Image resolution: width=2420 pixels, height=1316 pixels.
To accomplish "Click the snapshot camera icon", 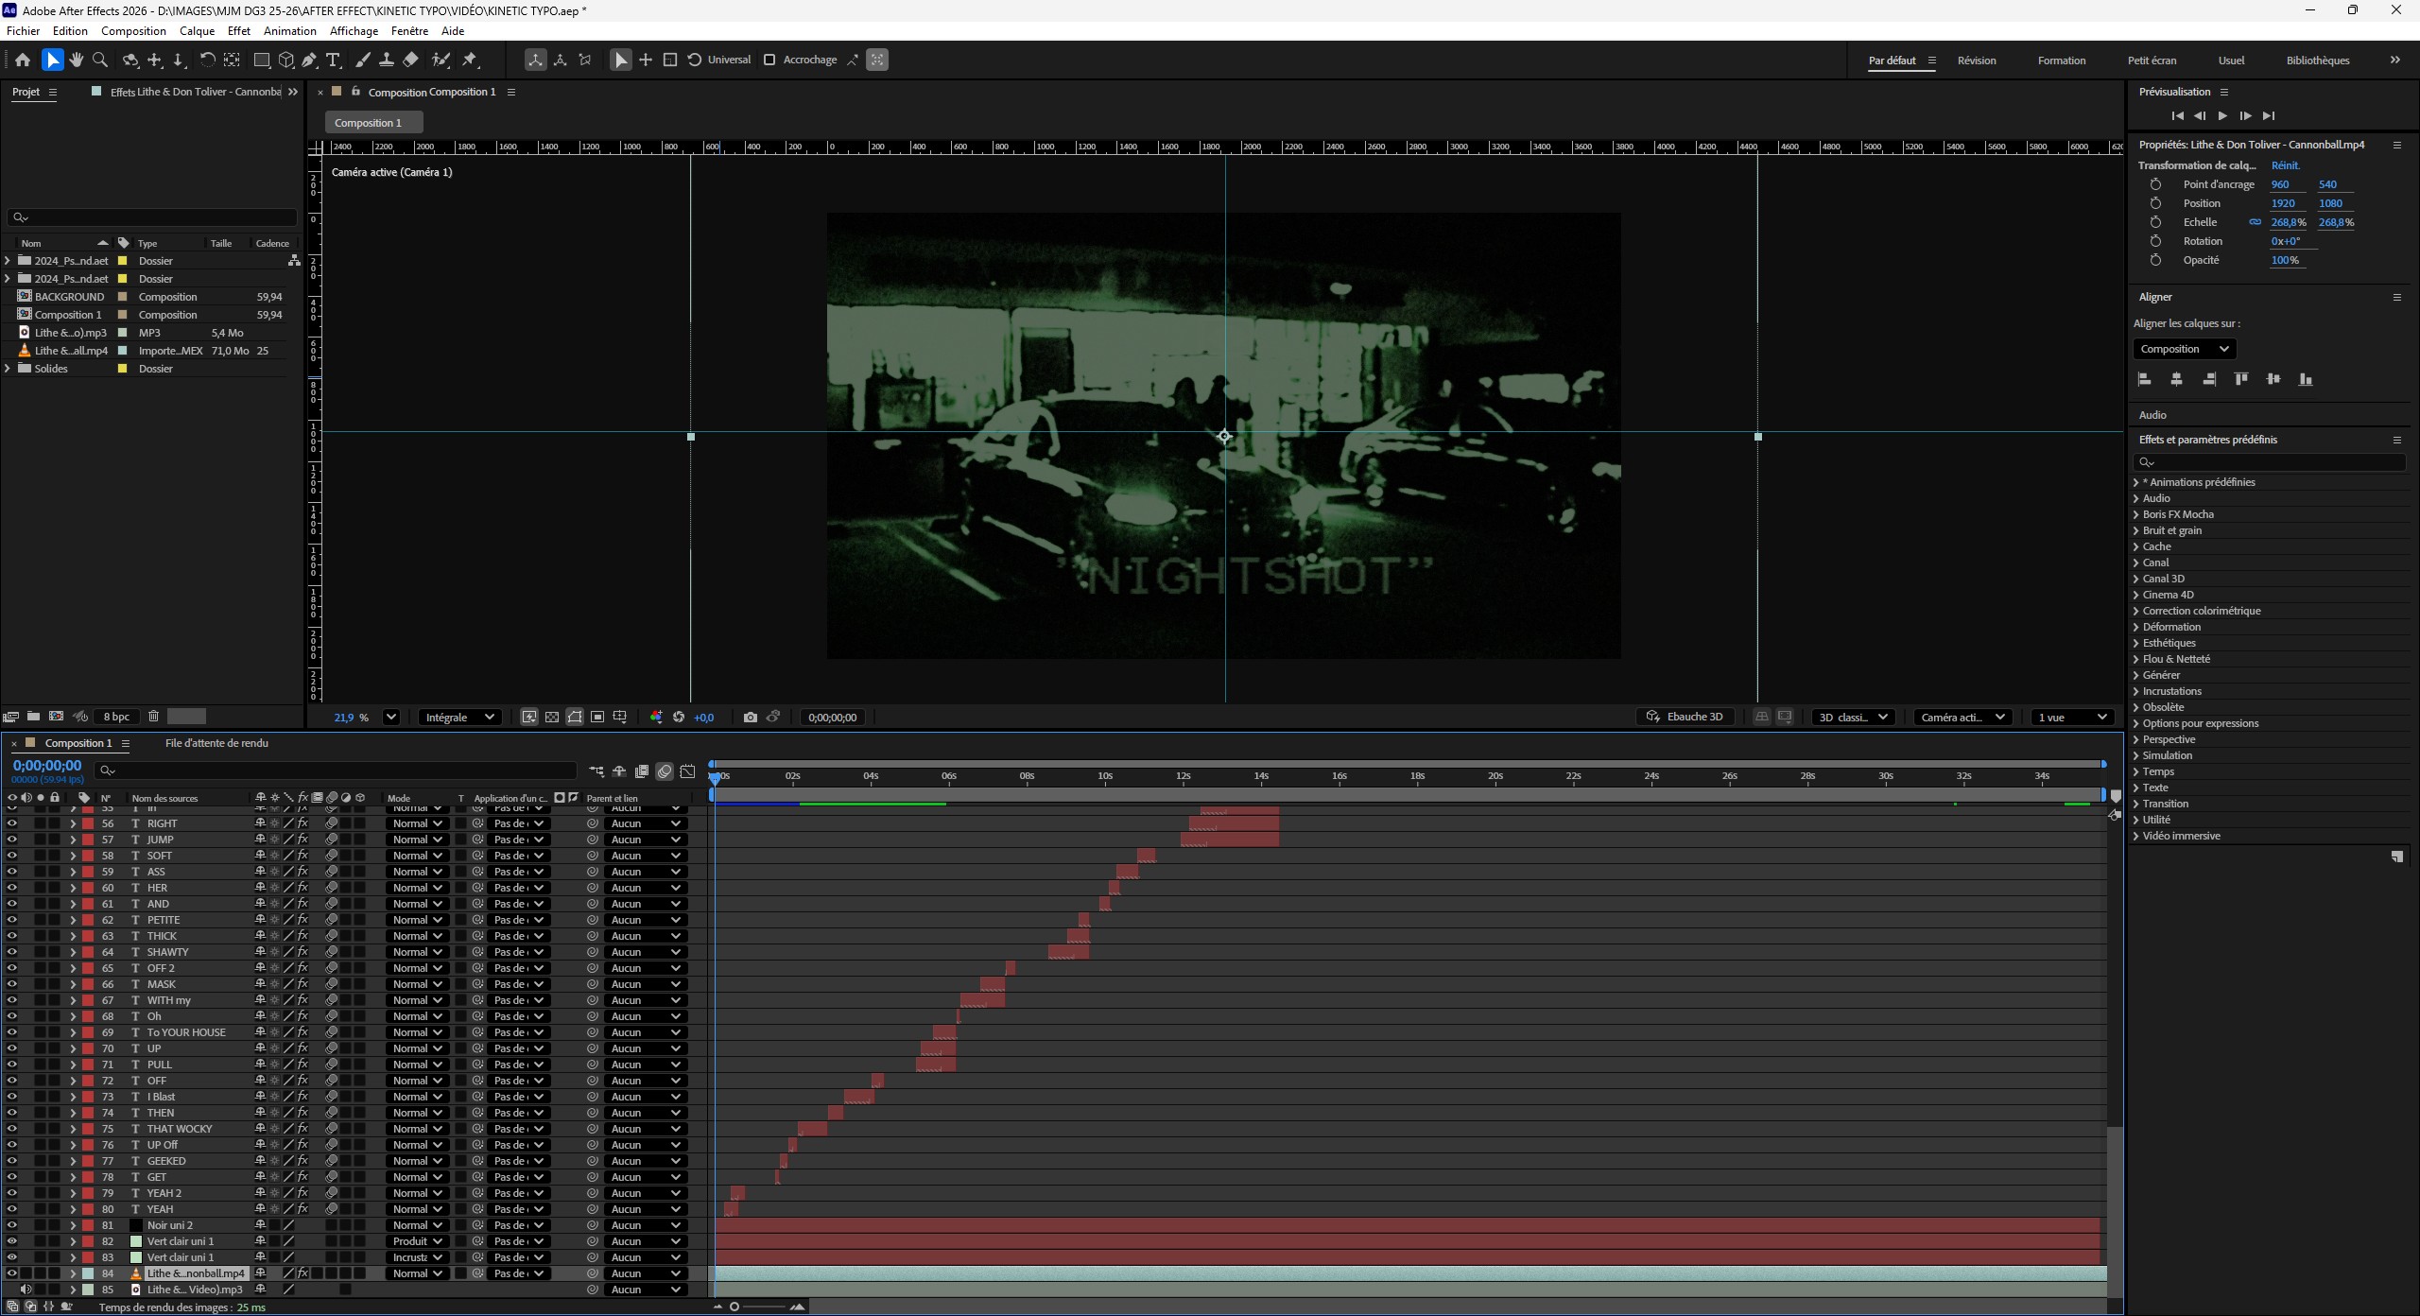I will click(750, 717).
